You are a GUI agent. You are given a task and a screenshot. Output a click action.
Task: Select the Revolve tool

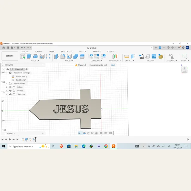(x=36, y=56)
